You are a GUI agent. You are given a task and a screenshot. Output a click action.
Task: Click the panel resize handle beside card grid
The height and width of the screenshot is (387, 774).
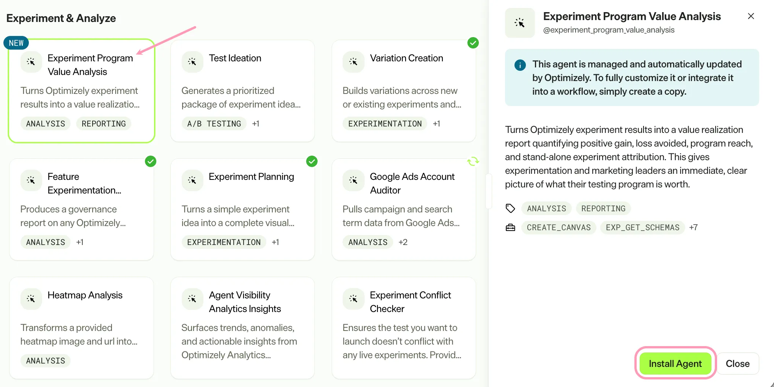pos(489,191)
